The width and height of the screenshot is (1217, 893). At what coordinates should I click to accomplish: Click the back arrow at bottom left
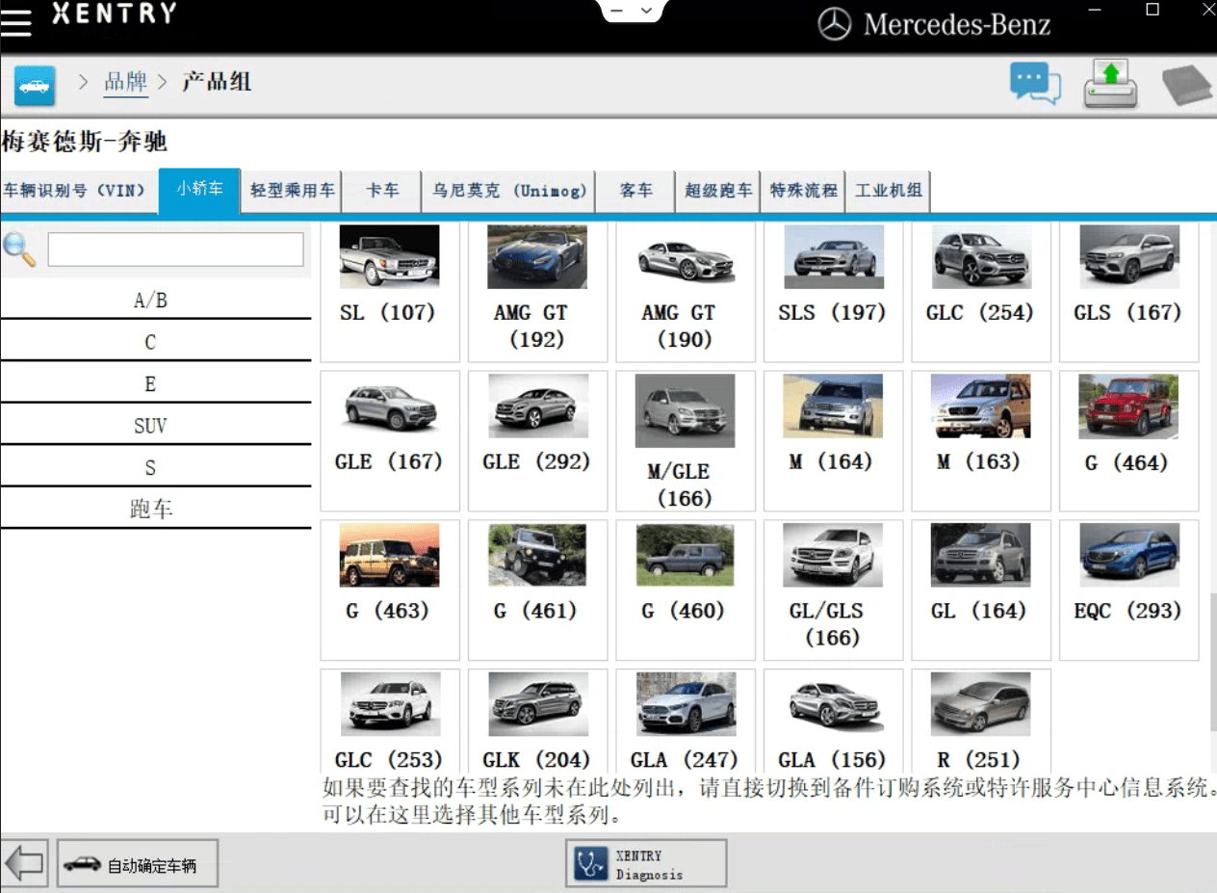point(23,863)
